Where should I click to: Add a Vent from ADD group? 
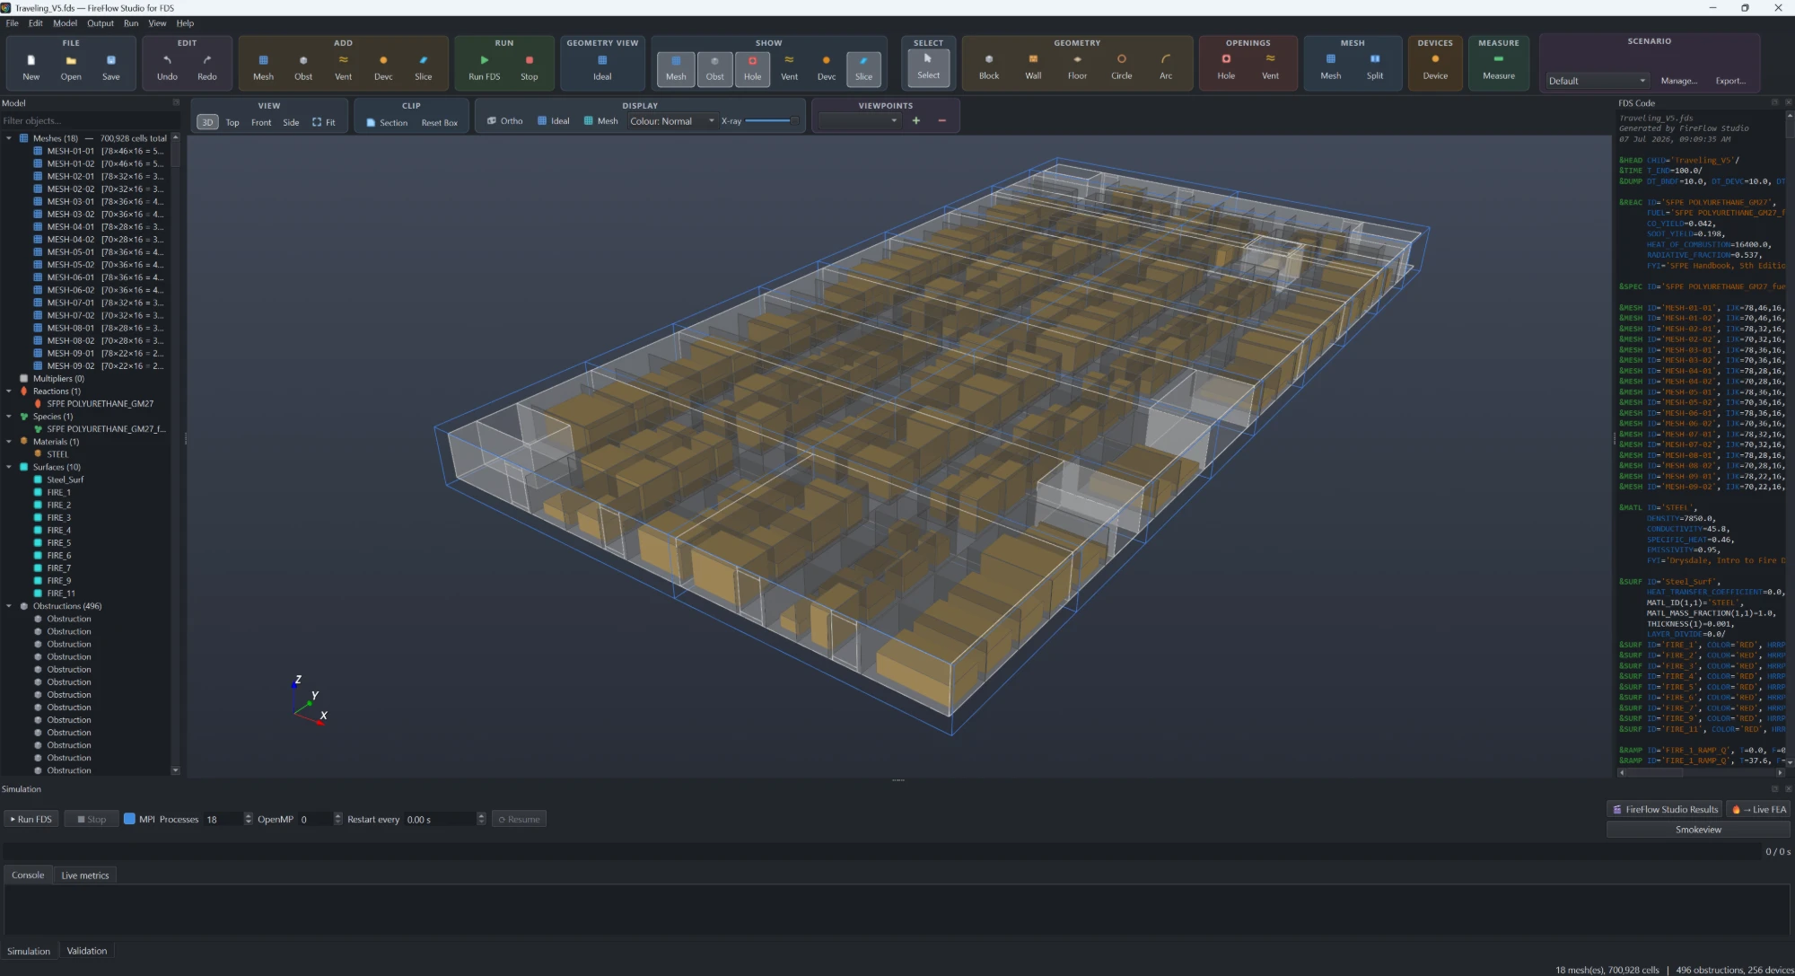343,66
